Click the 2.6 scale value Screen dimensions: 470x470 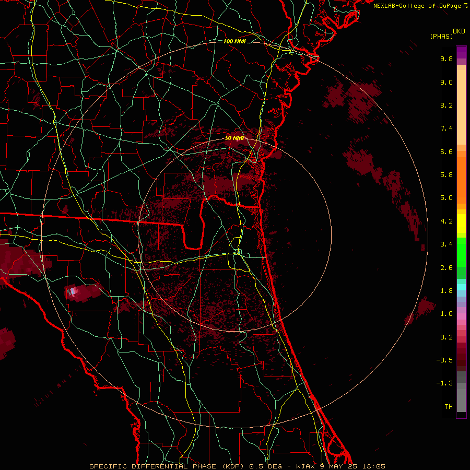[x=446, y=268]
